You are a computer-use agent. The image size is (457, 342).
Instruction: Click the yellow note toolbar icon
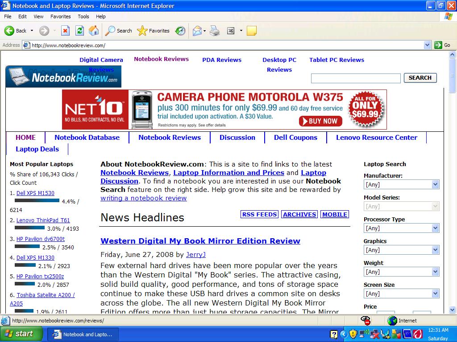[252, 31]
